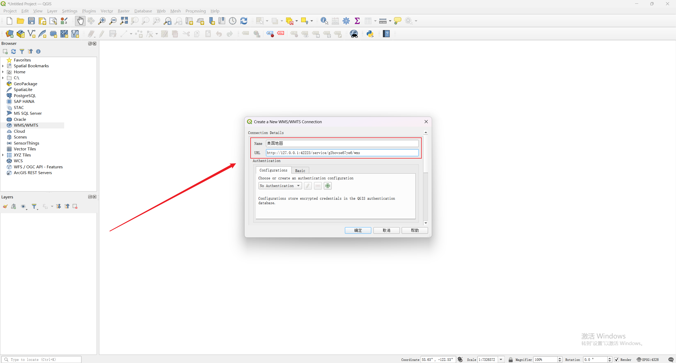The width and height of the screenshot is (676, 363).
Task: Open the Python Console icon
Action: (370, 34)
